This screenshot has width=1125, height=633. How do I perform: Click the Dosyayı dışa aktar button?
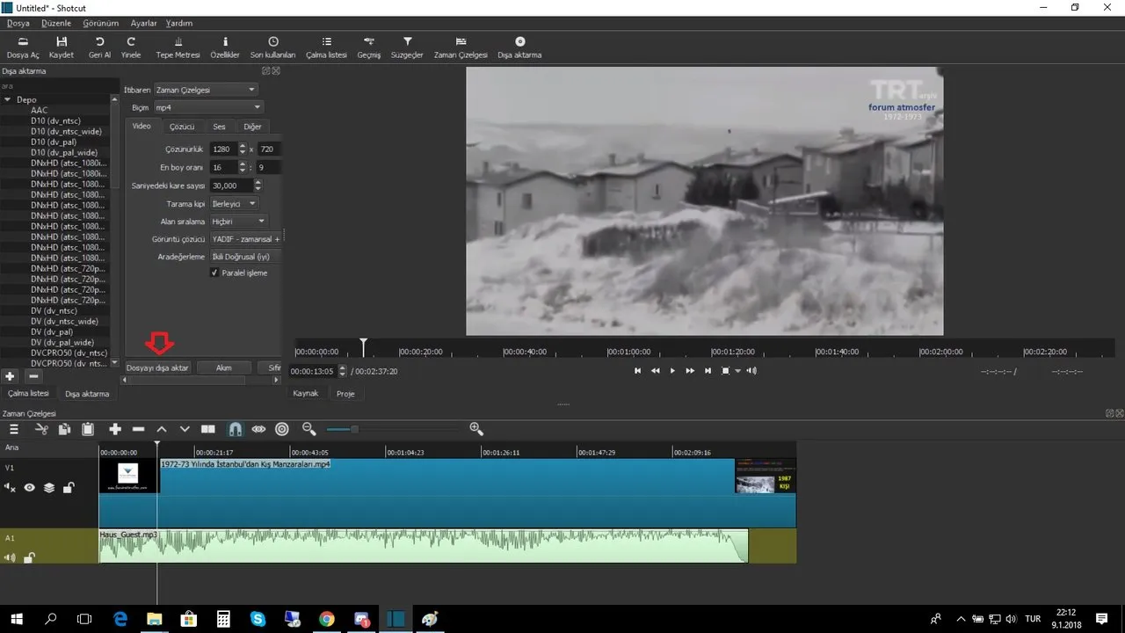click(157, 367)
